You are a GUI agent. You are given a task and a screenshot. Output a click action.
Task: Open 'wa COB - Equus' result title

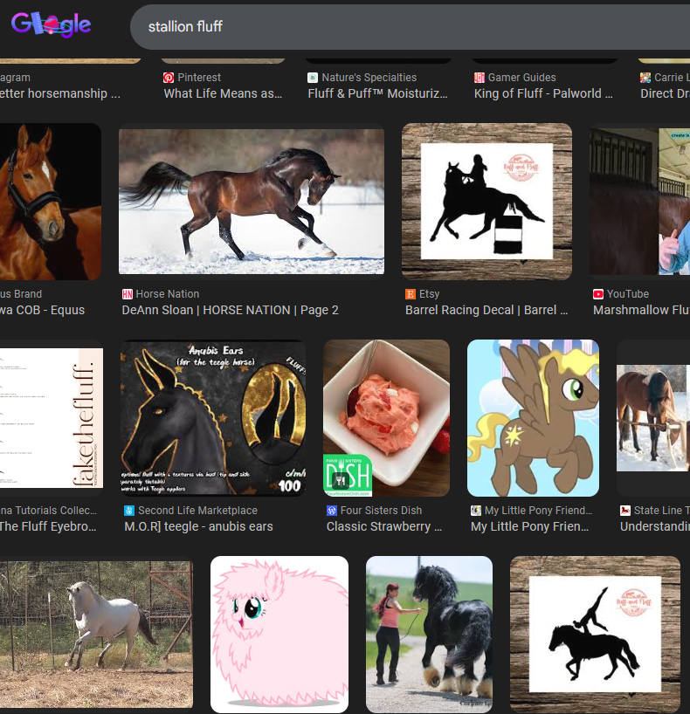coord(43,310)
